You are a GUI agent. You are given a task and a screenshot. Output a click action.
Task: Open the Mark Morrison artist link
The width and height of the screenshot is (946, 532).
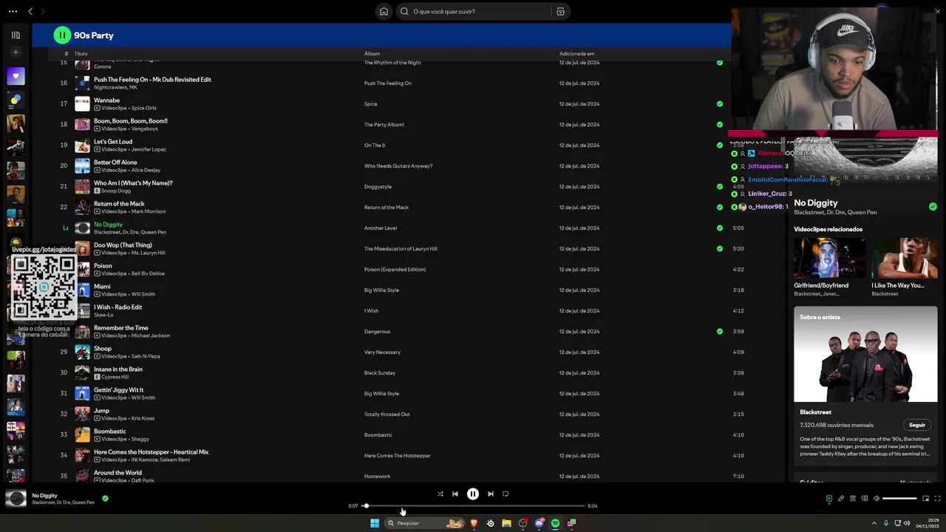[149, 211]
